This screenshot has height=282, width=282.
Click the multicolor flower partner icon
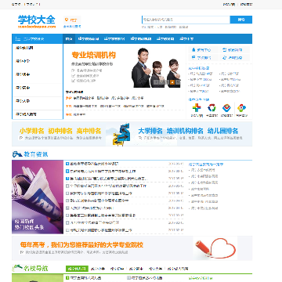tap(241, 107)
